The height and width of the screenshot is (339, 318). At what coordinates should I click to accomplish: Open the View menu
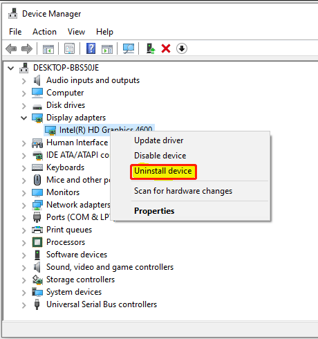(76, 32)
